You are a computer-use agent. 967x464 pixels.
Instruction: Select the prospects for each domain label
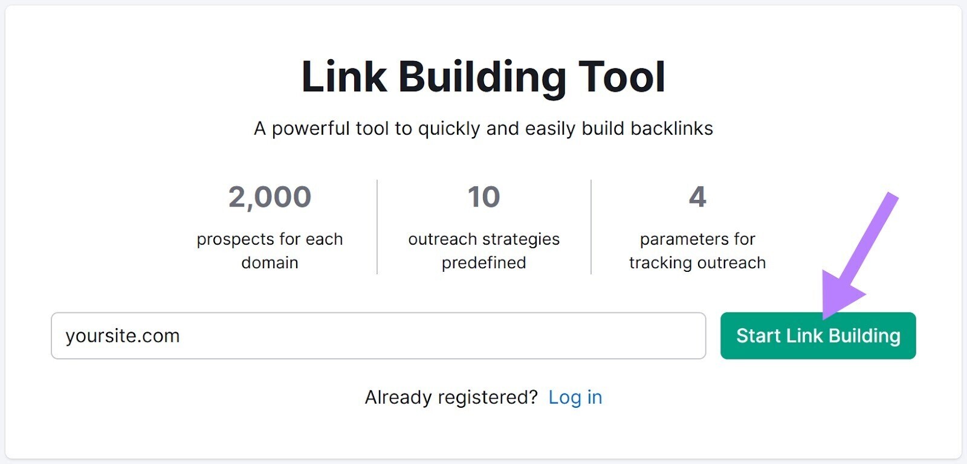click(269, 250)
